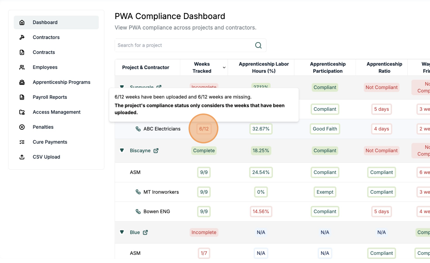
Task: Open Contractors in the sidebar
Action: pos(46,37)
